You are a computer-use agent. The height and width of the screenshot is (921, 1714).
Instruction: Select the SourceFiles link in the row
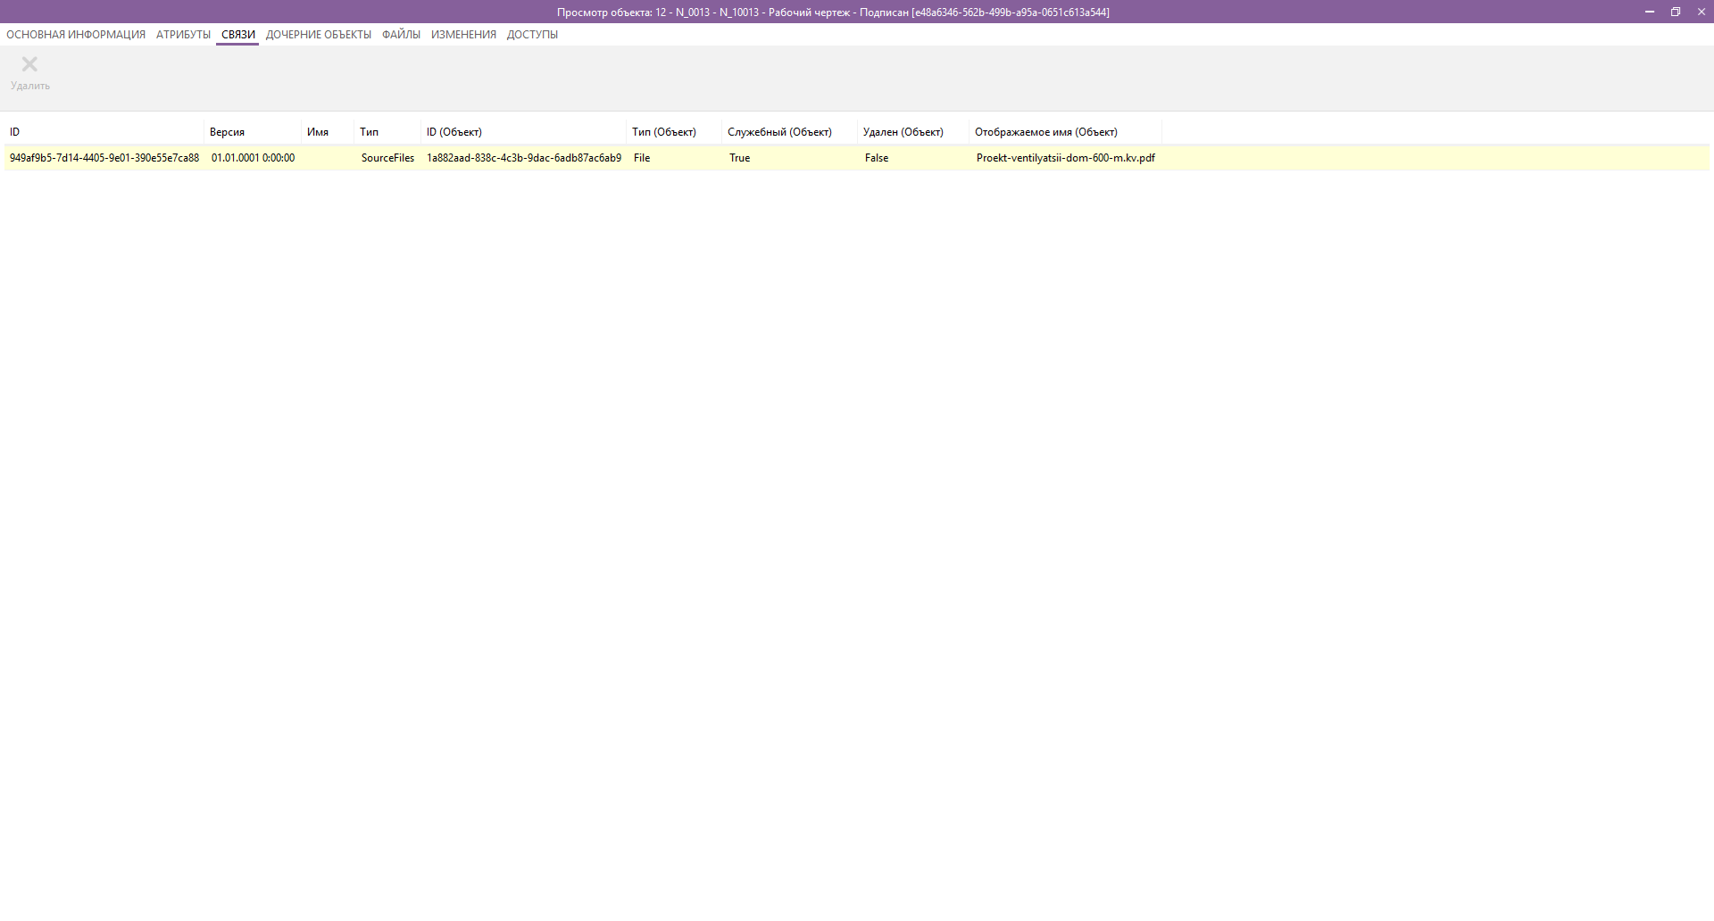click(387, 158)
